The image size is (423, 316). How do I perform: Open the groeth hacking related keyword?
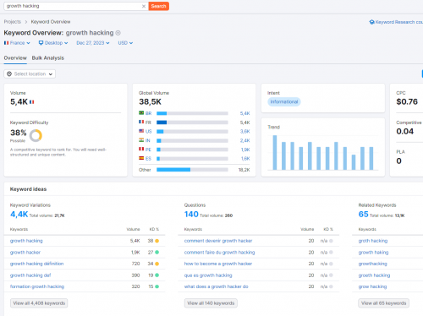click(x=374, y=275)
